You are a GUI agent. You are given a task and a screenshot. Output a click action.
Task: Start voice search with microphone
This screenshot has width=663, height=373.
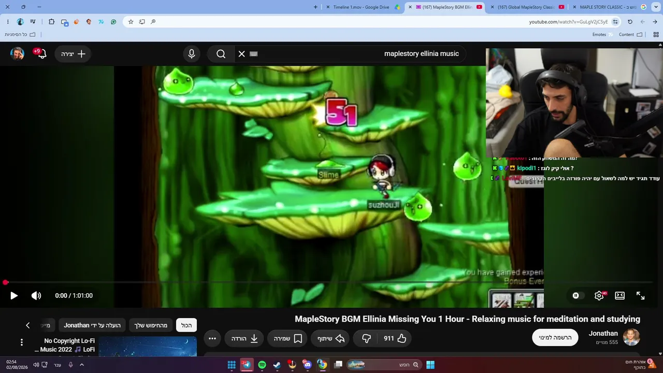point(192,54)
